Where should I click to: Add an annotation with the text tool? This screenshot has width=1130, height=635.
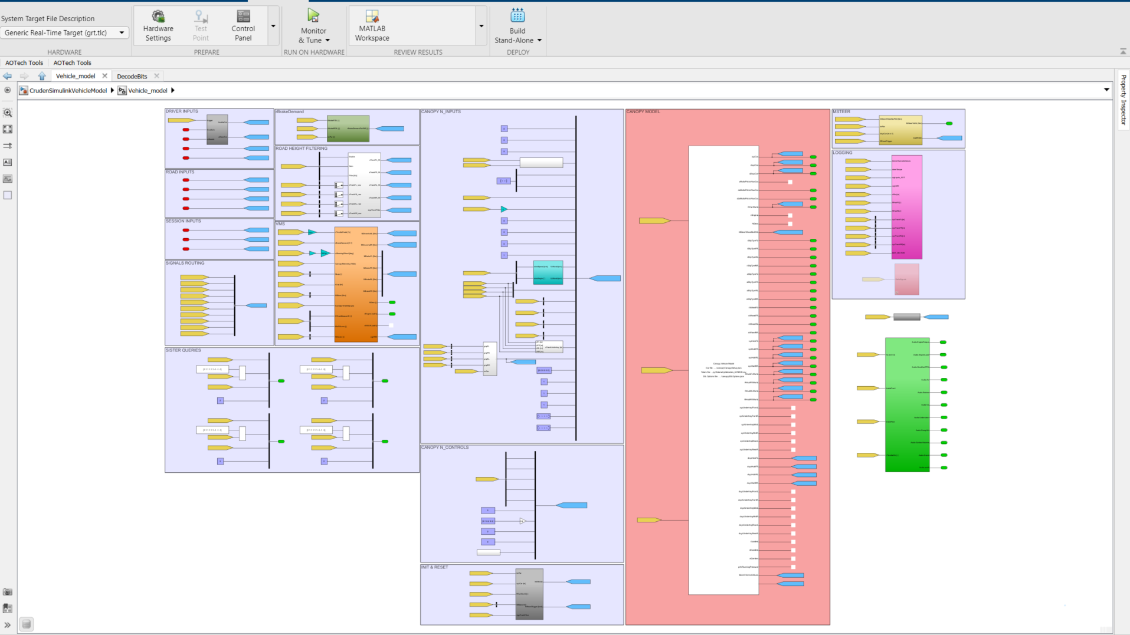[x=8, y=162]
